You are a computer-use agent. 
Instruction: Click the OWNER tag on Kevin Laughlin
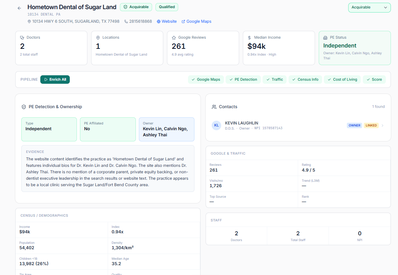[354, 125]
